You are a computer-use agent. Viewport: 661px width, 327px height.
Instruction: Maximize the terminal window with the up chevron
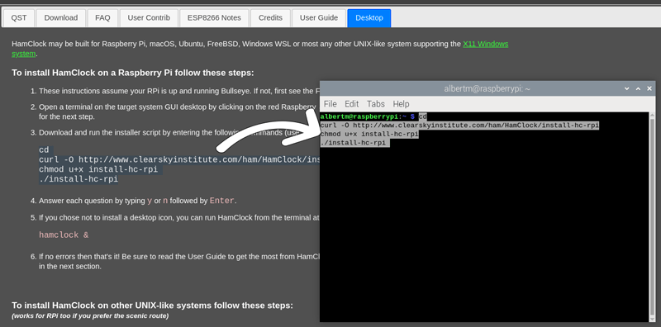tap(638, 88)
